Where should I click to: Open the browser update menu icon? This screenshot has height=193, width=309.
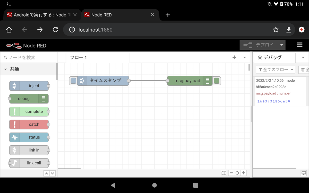pyautogui.click(x=302, y=30)
